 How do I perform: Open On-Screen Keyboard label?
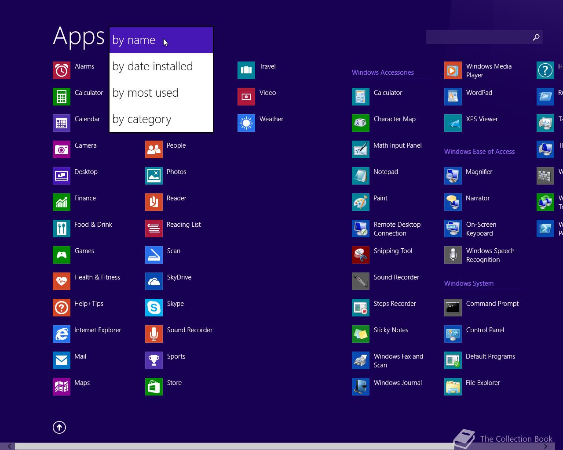(481, 229)
